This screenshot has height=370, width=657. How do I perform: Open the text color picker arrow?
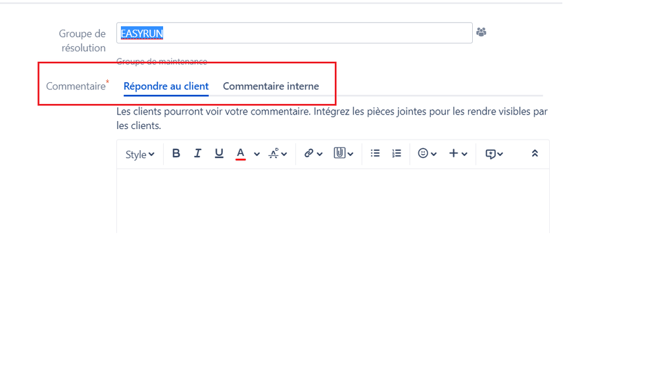click(x=257, y=154)
